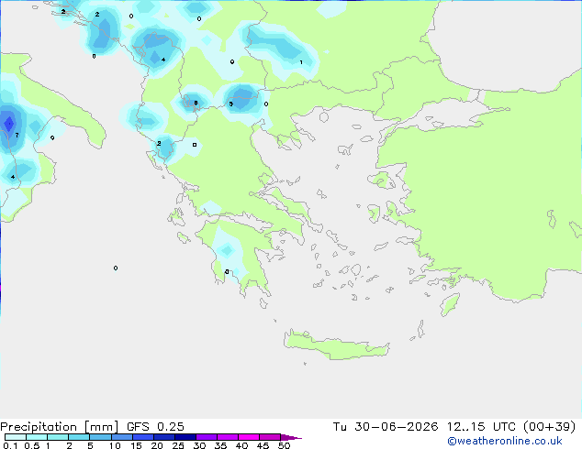The width and height of the screenshot is (582, 449).
Task: Click the legend tick label '40'
Action: pyautogui.click(x=241, y=445)
